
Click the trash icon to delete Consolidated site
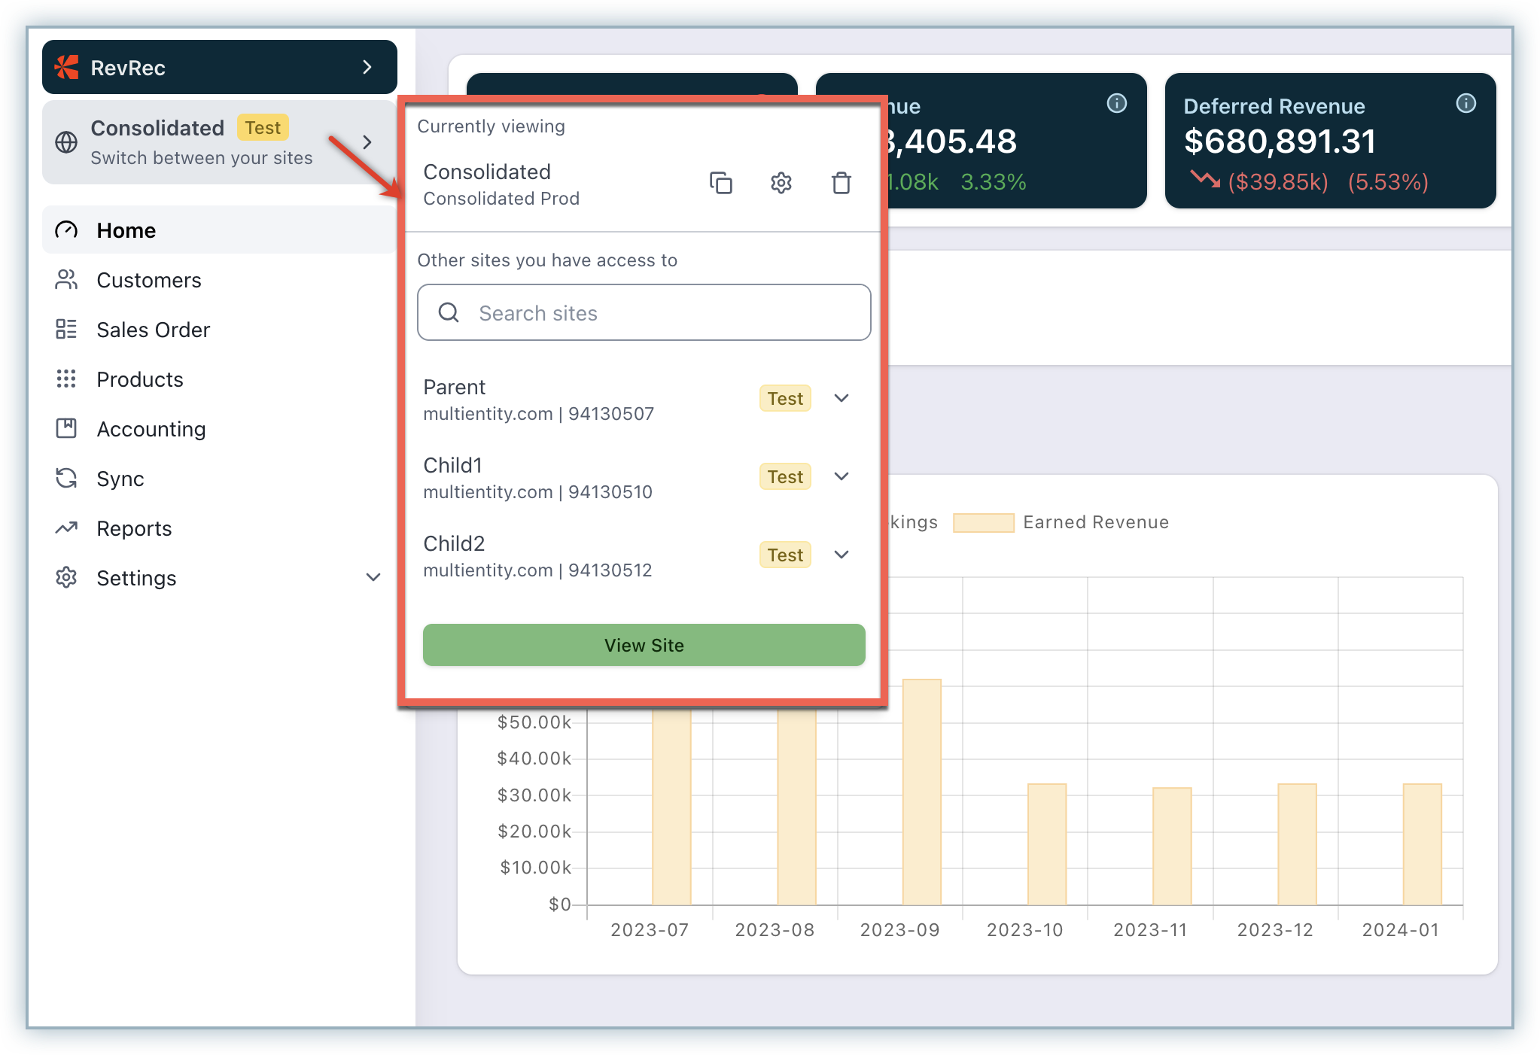pos(841,183)
